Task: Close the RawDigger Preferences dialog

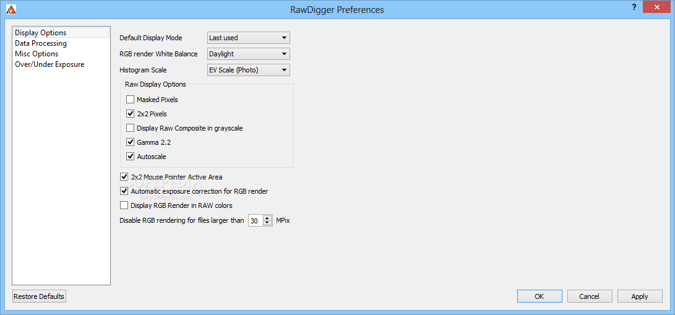Action: tap(657, 7)
